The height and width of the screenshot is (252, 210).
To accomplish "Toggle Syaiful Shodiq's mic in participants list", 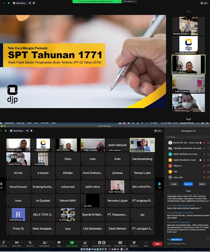I will click(204, 160).
